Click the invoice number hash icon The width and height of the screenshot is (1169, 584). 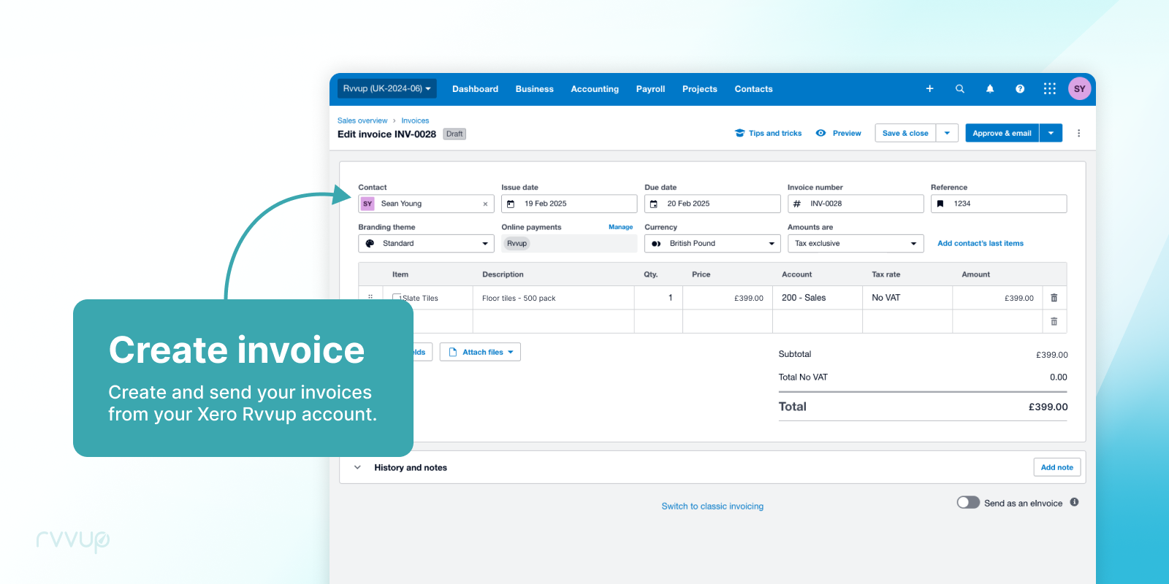pos(797,204)
